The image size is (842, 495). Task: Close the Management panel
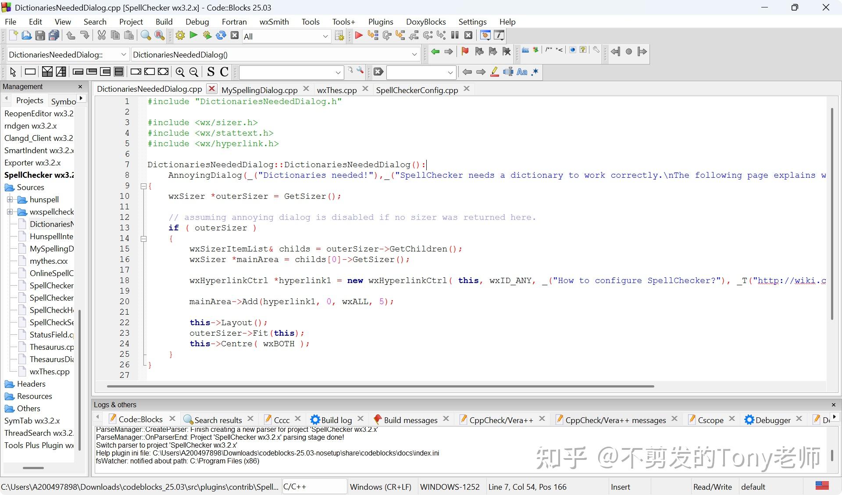[x=80, y=86]
